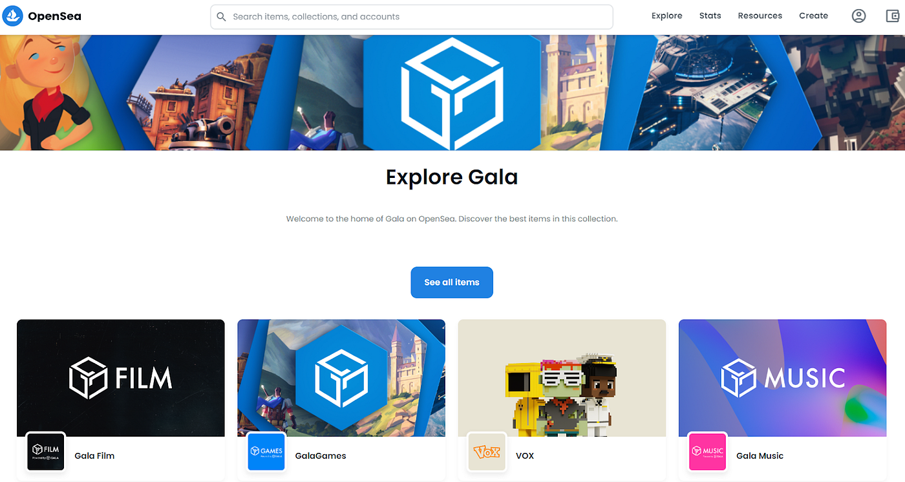Screen dimensions: 905x482
Task: Select the Gala Music pink avatar icon
Action: [x=707, y=452]
